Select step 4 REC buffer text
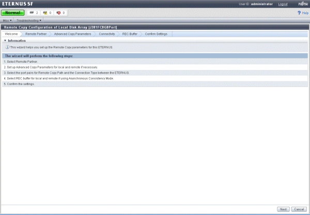 pos(59,78)
